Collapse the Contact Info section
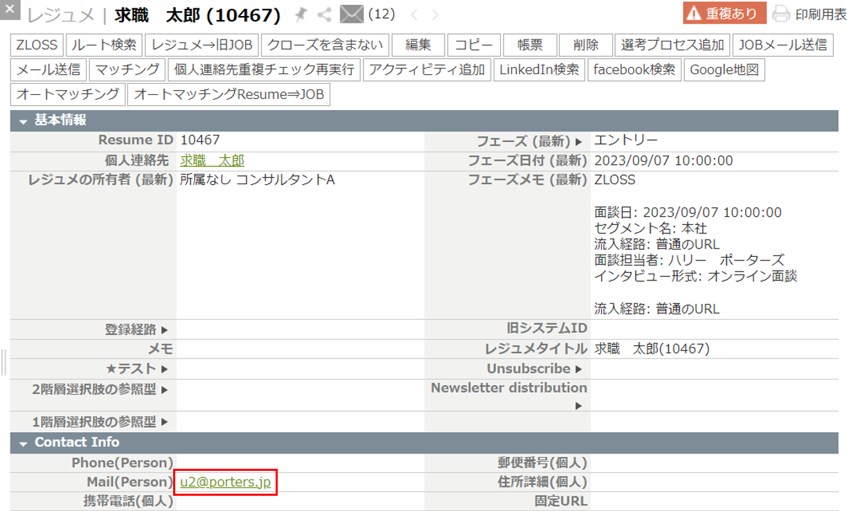The height and width of the screenshot is (511, 847). (x=23, y=442)
